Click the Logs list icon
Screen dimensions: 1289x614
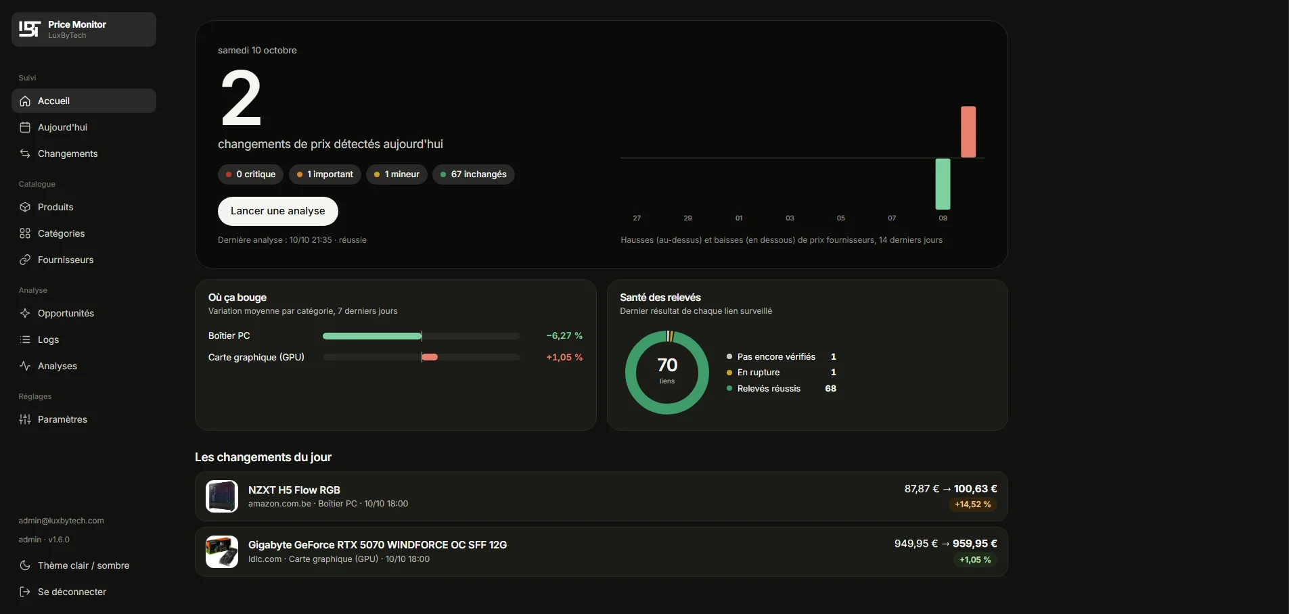click(25, 339)
